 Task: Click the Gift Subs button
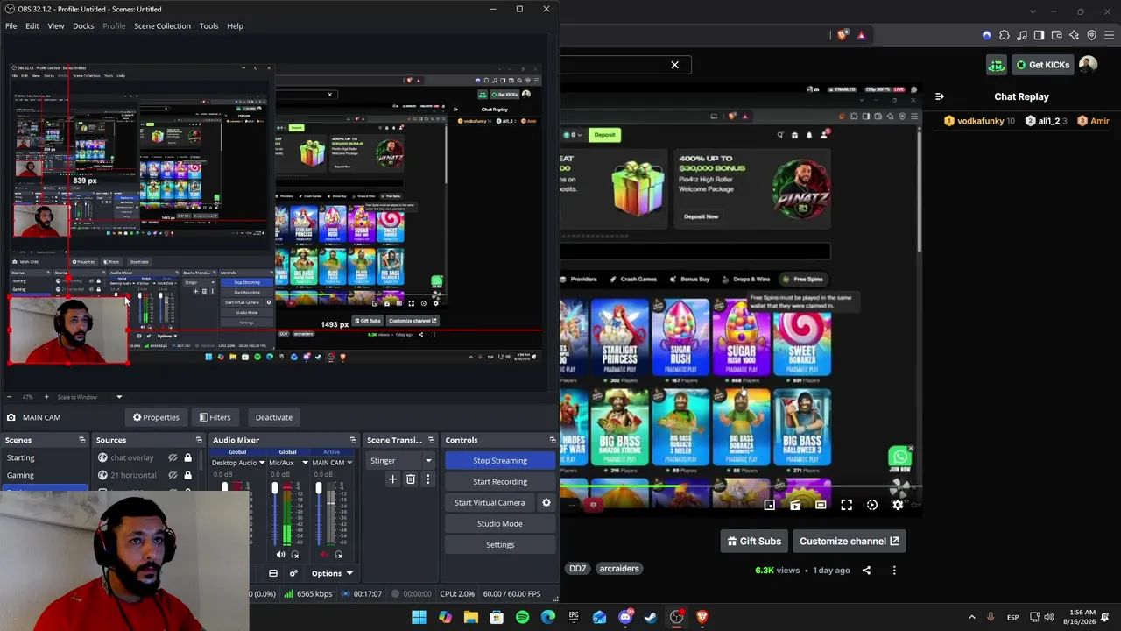[x=753, y=541]
